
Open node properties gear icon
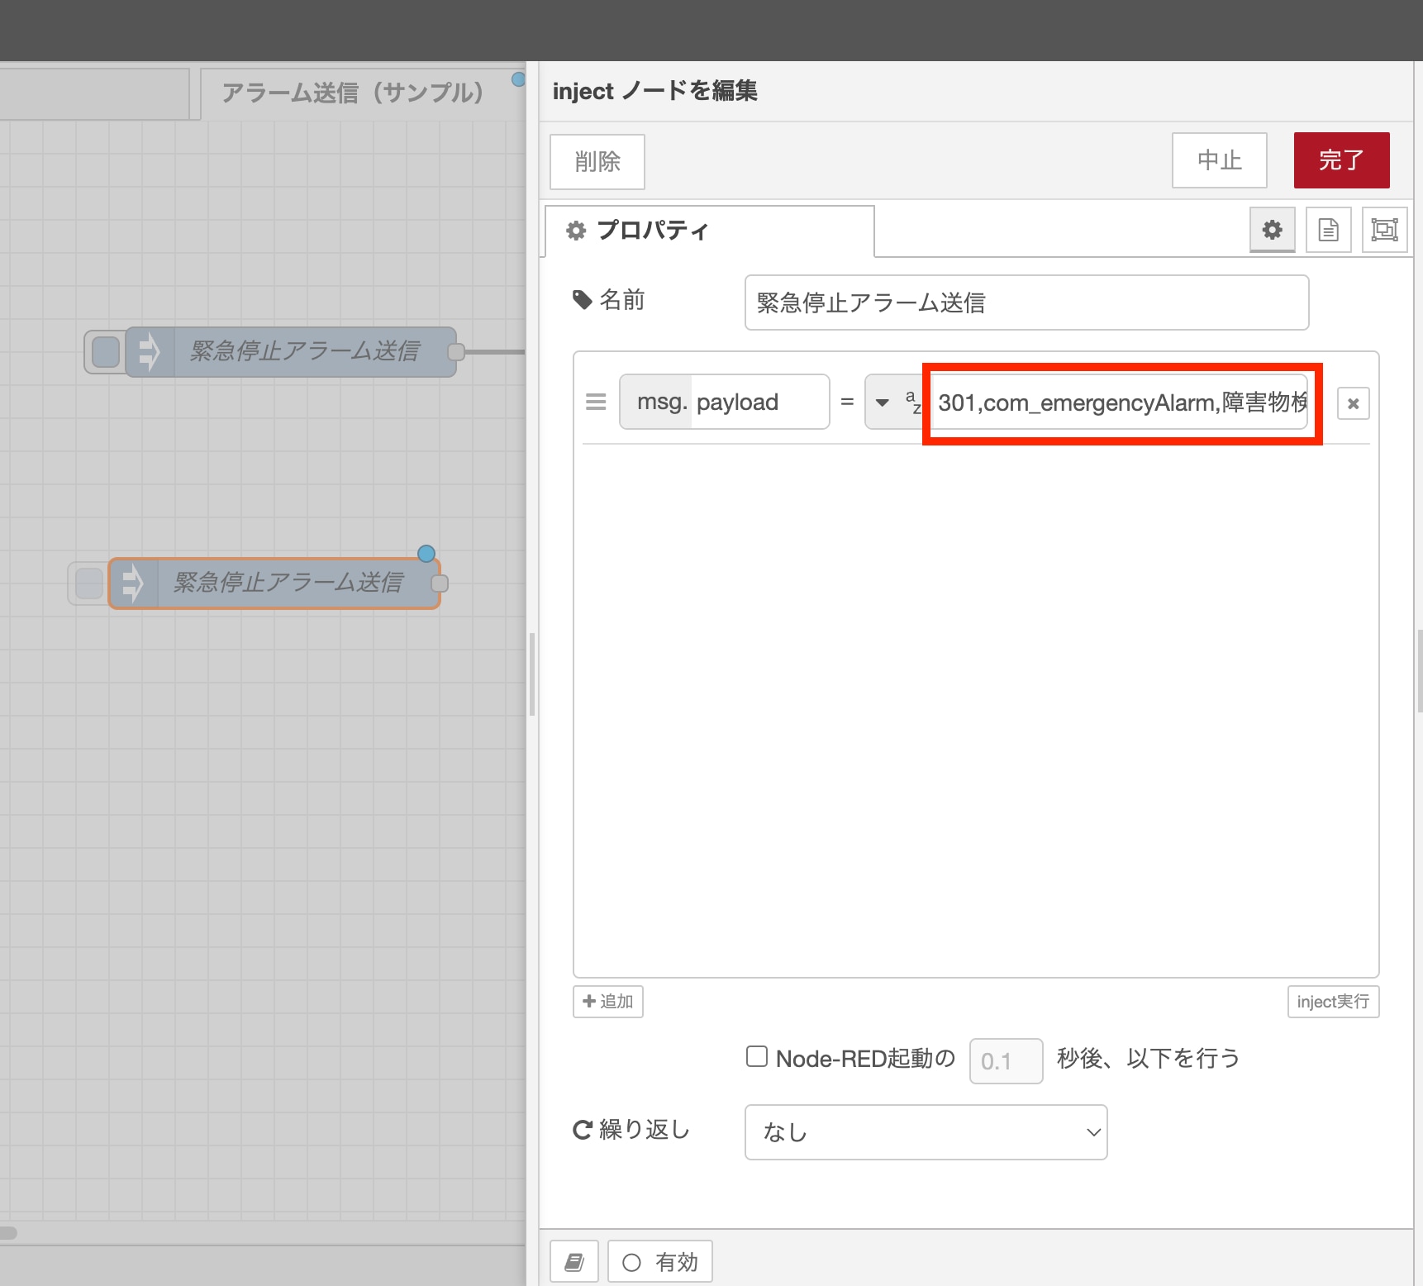[1272, 230]
